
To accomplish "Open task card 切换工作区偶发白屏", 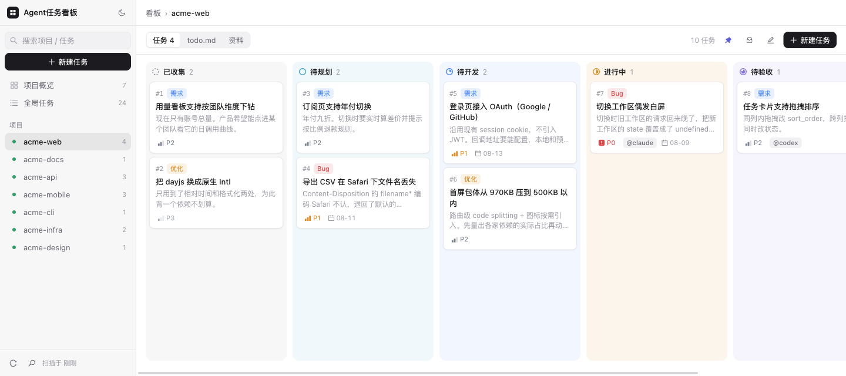I will coord(657,117).
